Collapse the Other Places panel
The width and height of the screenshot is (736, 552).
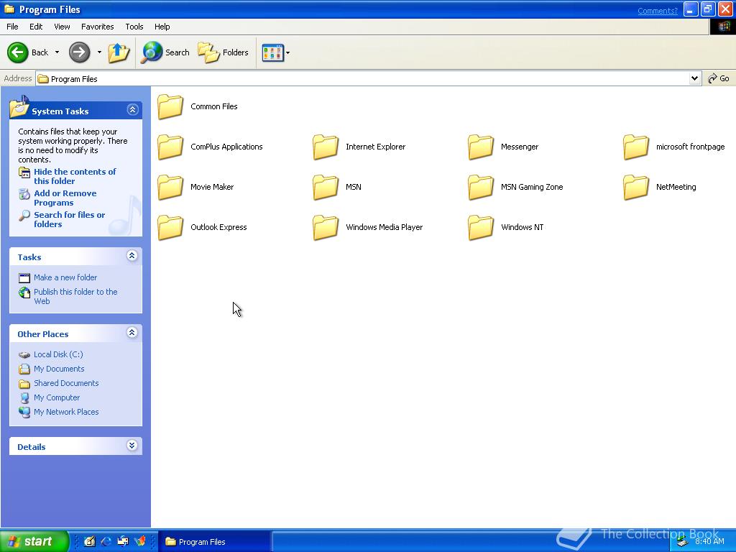132,333
